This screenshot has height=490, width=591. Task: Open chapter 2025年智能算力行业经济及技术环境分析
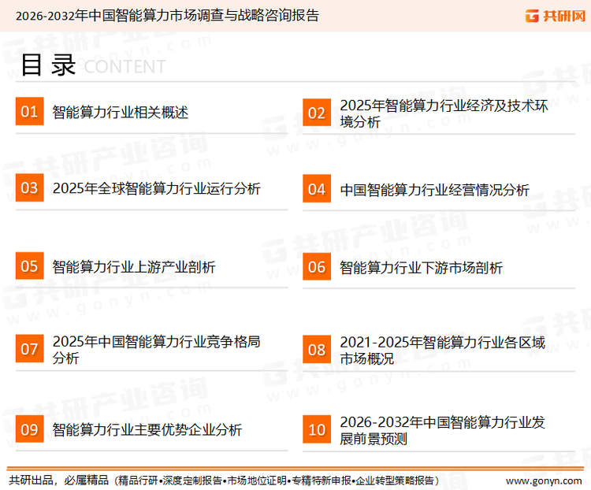pyautogui.click(x=444, y=113)
